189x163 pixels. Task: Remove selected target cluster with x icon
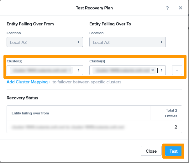click(x=153, y=70)
